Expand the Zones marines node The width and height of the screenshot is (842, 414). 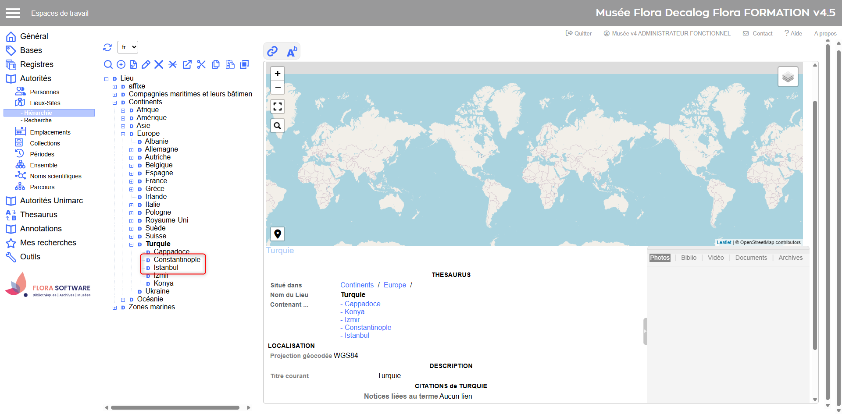115,308
